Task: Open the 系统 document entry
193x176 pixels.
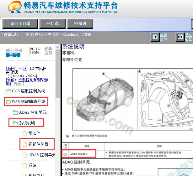Action: (32, 165)
